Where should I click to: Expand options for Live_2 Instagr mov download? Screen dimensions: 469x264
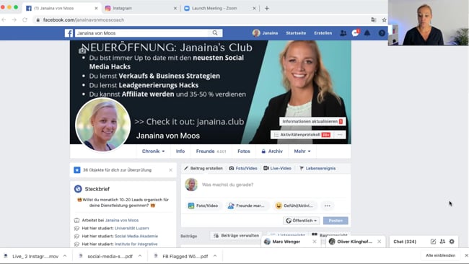pyautogui.click(x=65, y=256)
